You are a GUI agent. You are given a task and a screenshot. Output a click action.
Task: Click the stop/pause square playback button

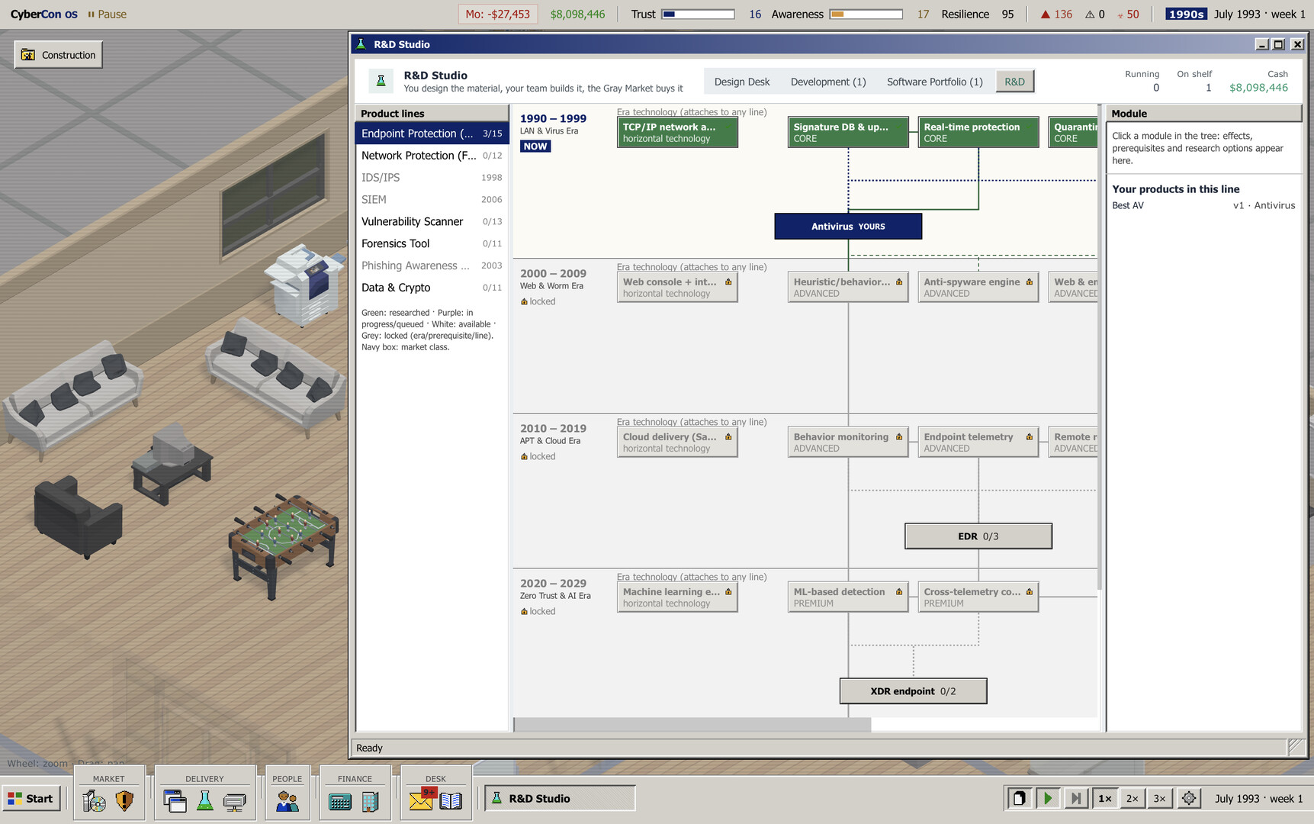[x=1019, y=798]
